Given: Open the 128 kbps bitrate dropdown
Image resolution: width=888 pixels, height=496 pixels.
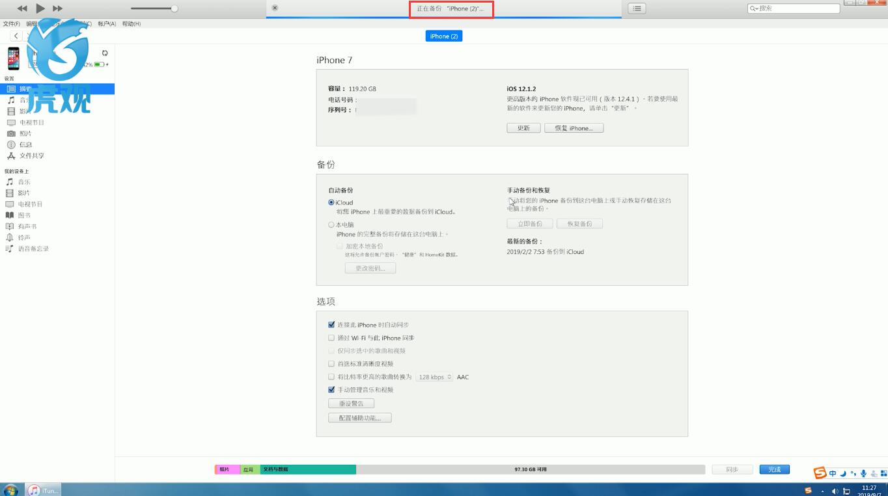Looking at the screenshot, I should click(434, 377).
